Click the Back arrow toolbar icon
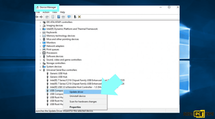Image resolution: width=215 pixels, height=119 pixels. 37,17
